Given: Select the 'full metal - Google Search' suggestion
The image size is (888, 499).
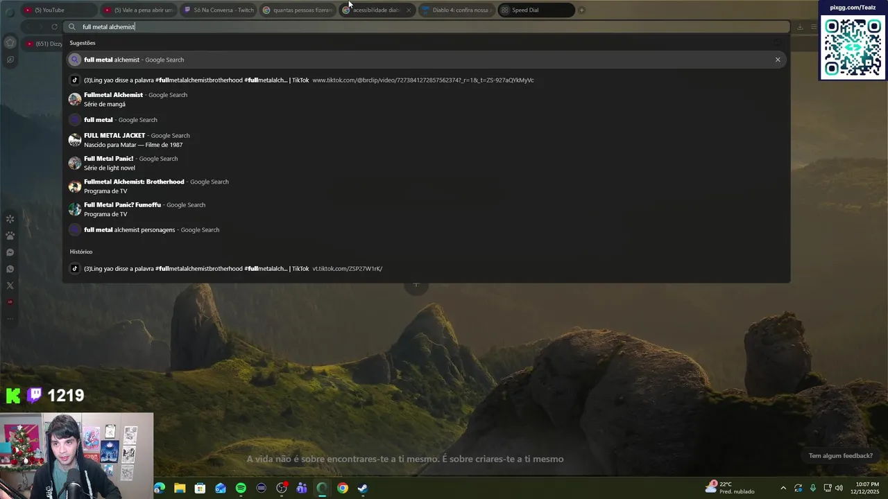Looking at the screenshot, I should tap(427, 120).
